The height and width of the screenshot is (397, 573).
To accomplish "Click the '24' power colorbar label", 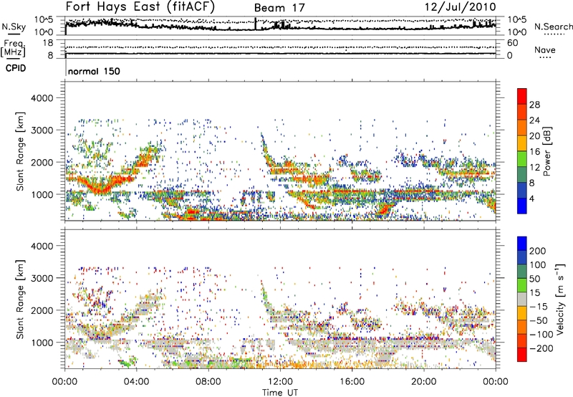I will click(x=534, y=120).
